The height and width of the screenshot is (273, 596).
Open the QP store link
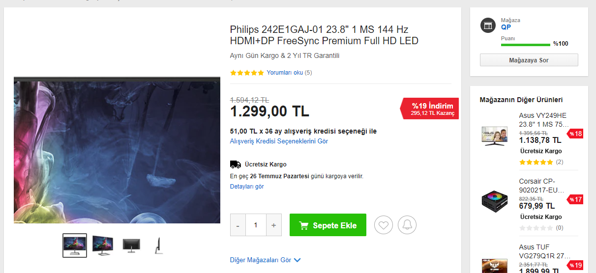(506, 27)
